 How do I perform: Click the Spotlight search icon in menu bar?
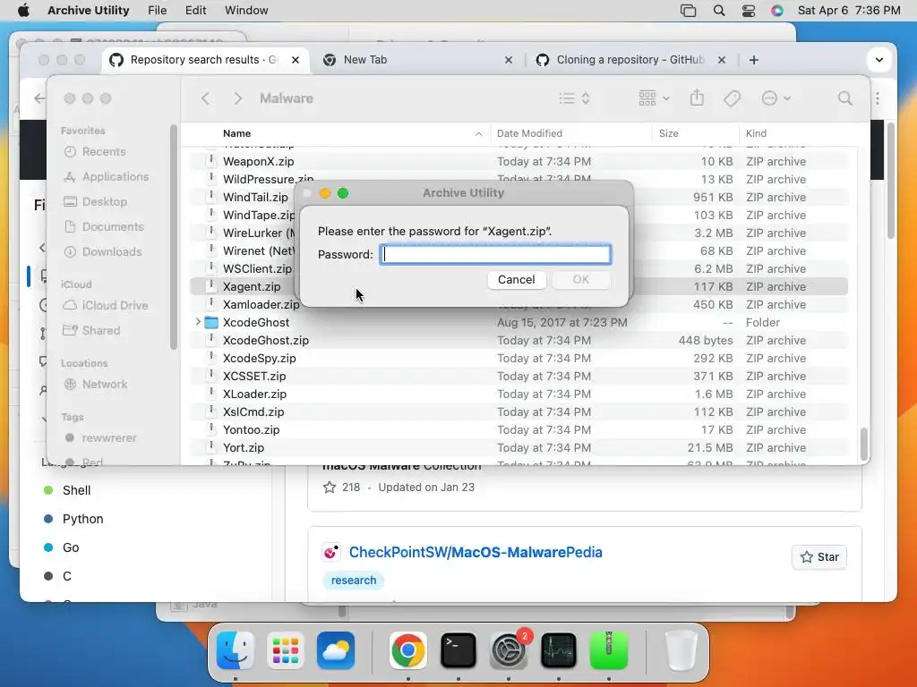719,11
